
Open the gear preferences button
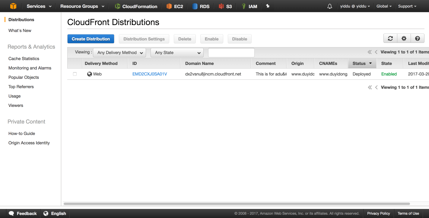click(404, 39)
